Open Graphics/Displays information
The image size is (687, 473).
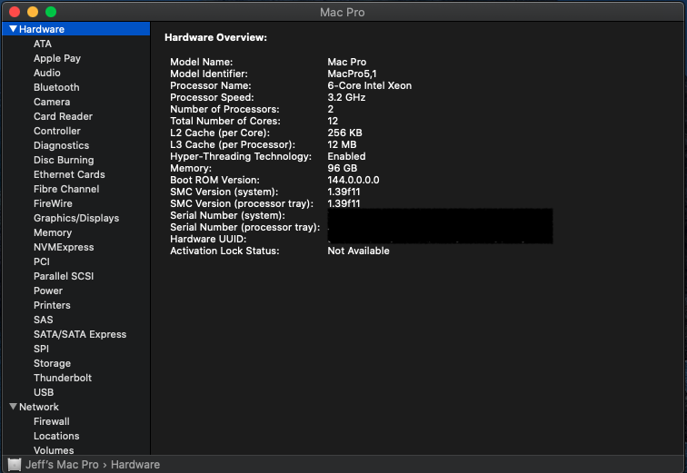(76, 218)
